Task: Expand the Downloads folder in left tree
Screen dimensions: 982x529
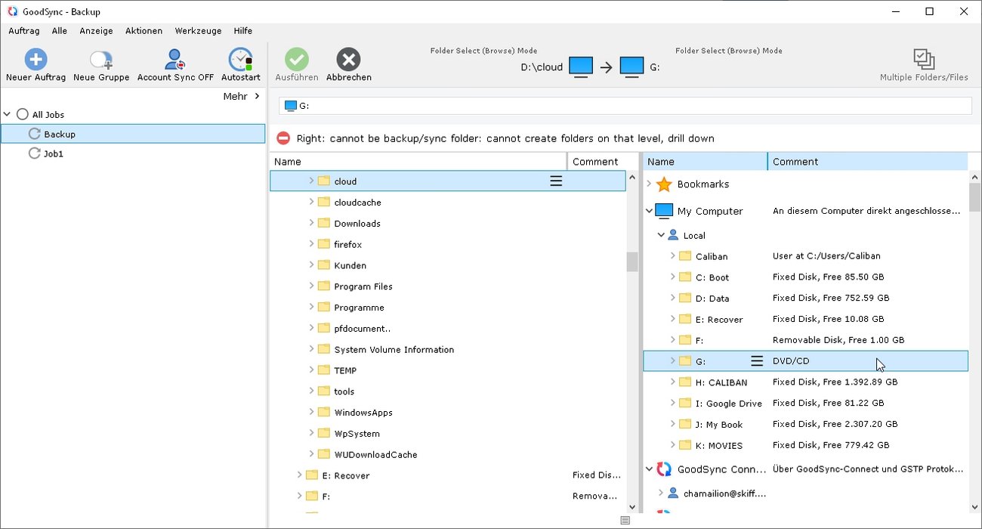Action: 311,223
